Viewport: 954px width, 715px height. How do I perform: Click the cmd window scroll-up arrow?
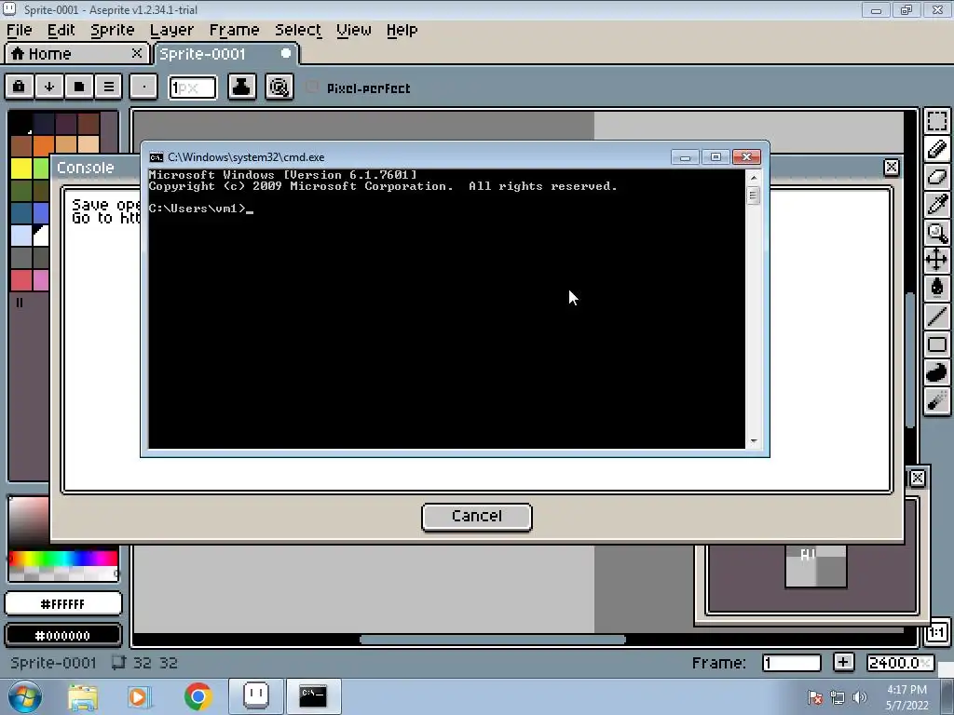coord(754,178)
